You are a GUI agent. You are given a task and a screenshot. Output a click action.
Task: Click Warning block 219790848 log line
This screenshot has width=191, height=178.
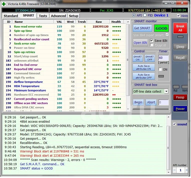[52, 151]
